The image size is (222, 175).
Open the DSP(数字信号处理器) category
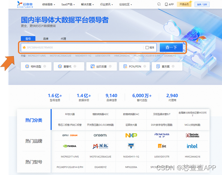162,125
